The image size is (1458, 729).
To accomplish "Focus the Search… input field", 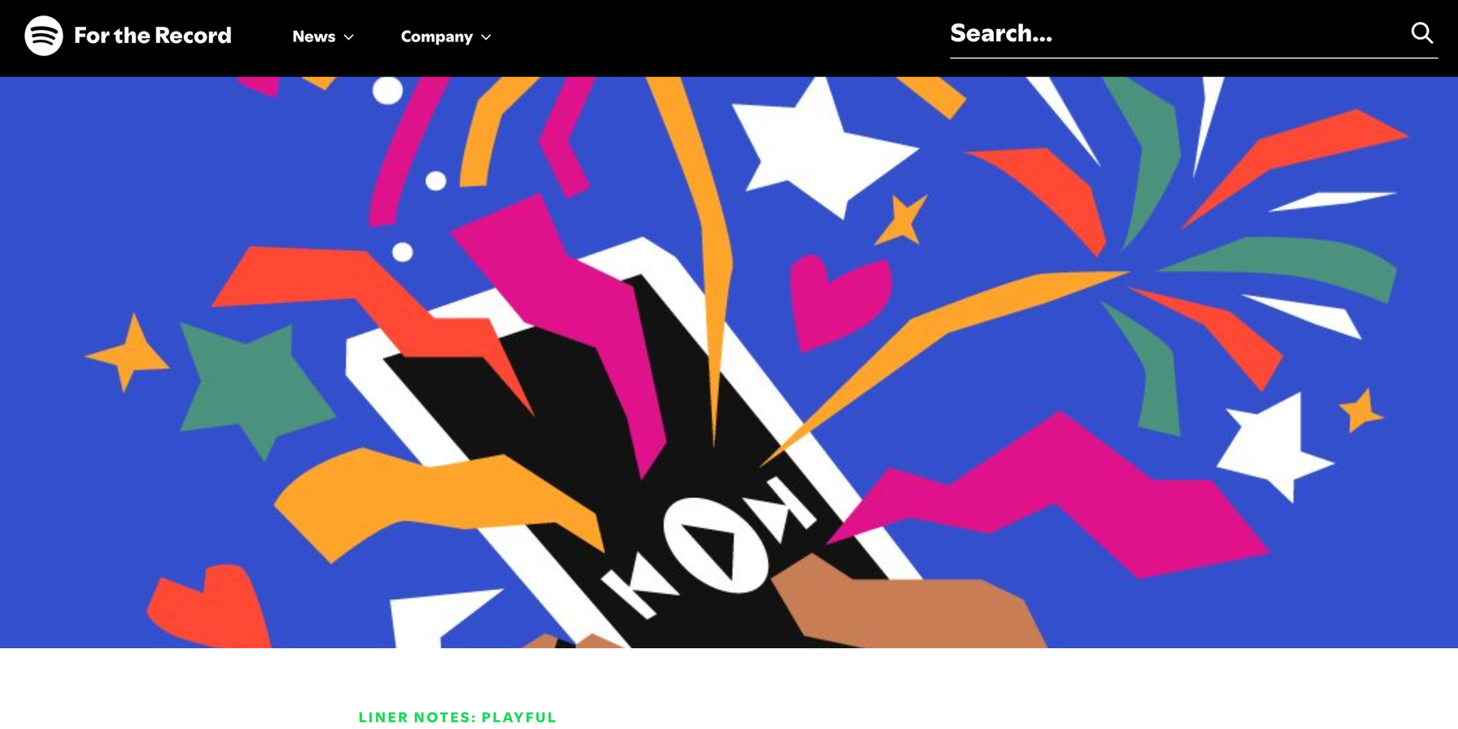I will [1174, 34].
